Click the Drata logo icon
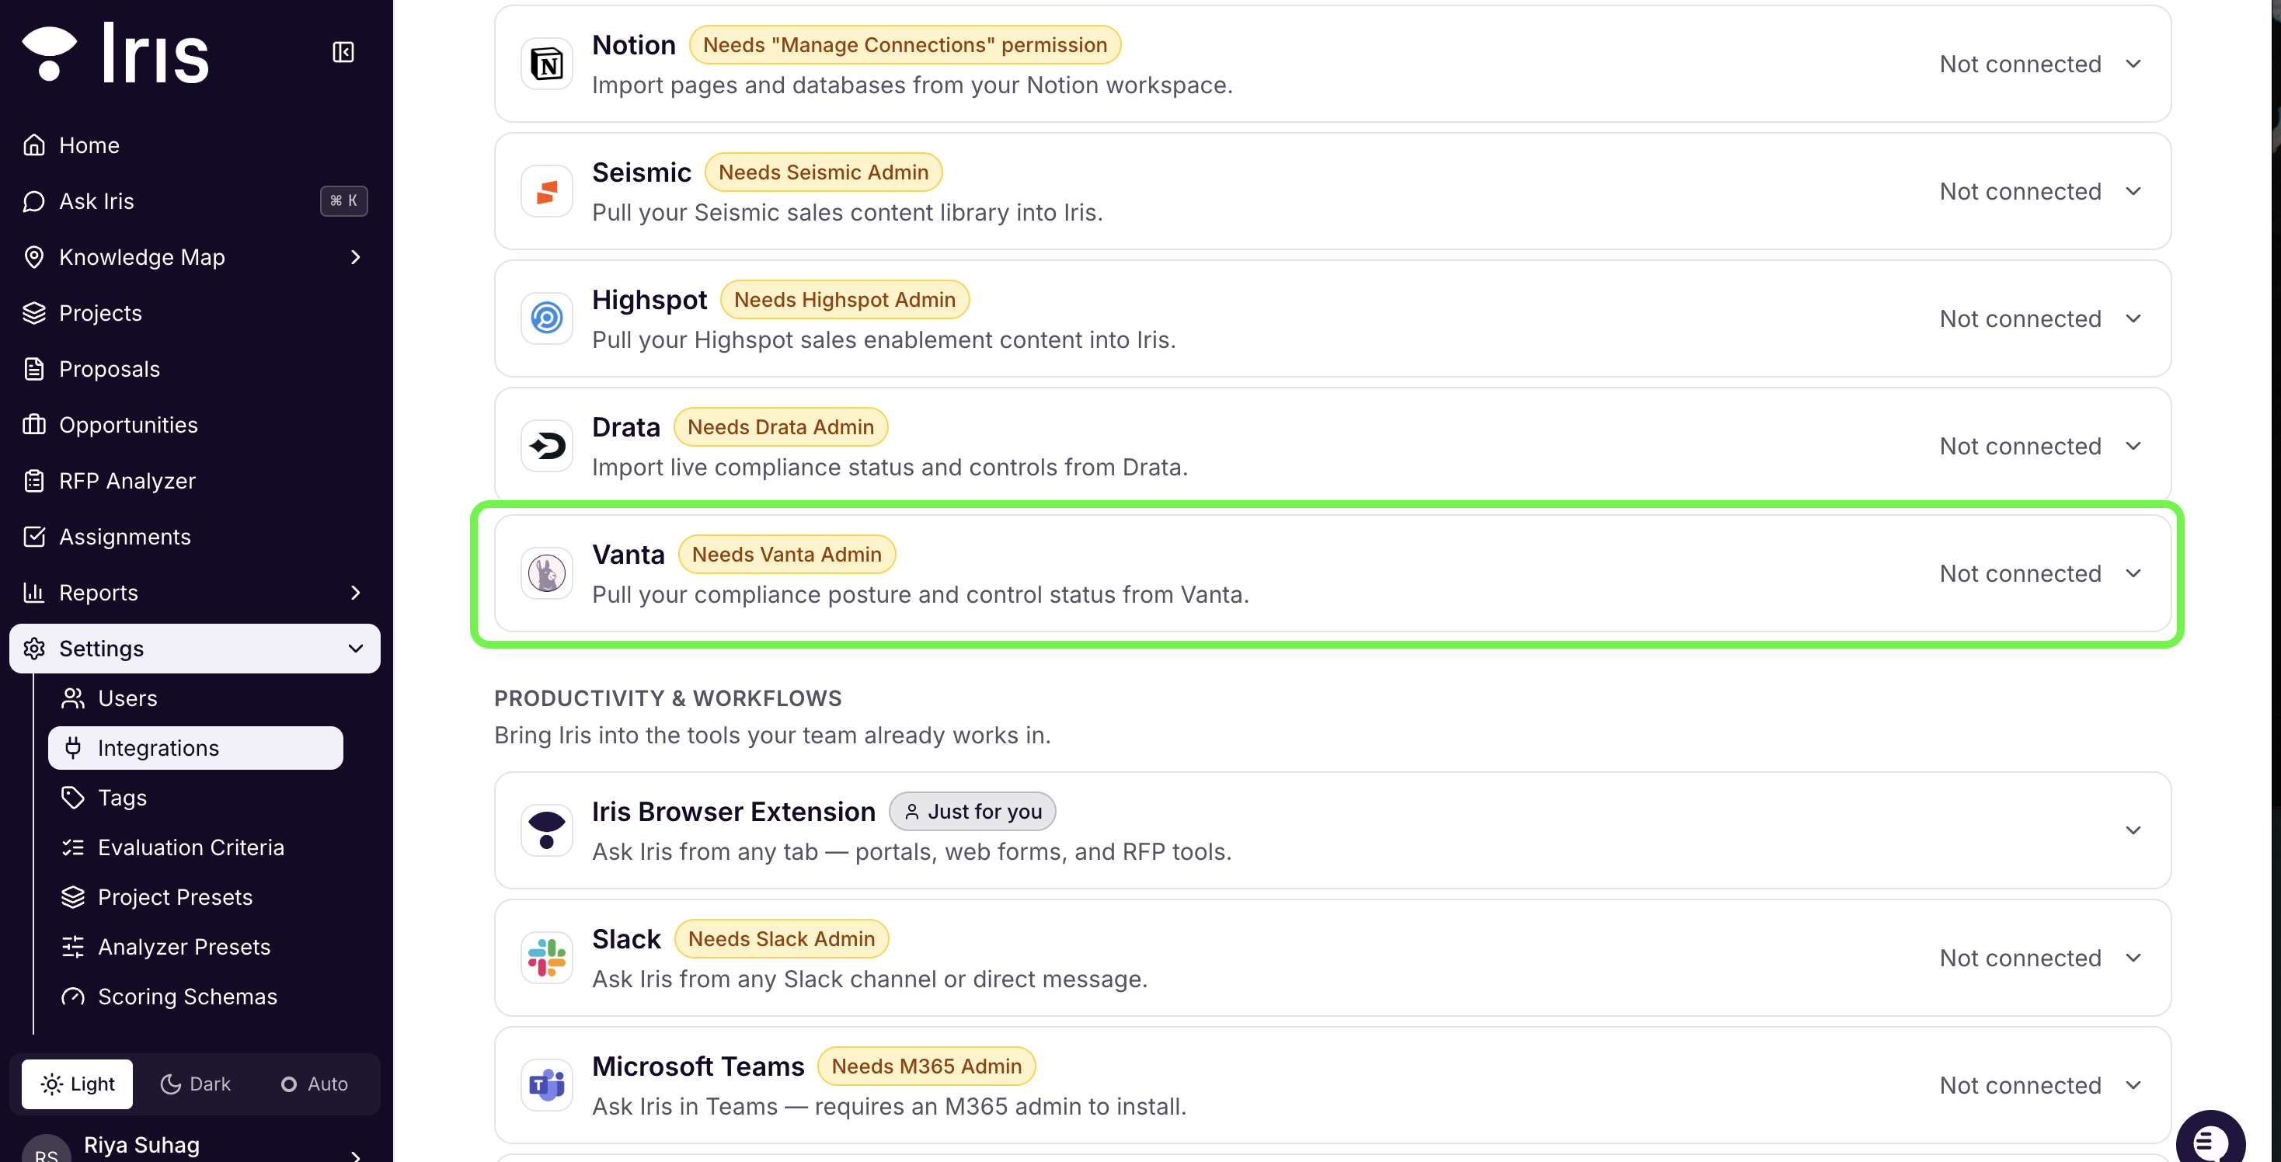 (x=546, y=445)
